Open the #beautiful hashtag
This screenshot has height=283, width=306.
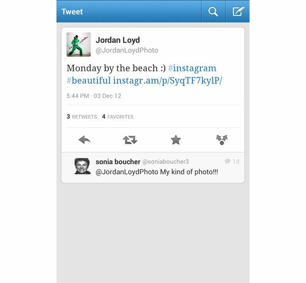(89, 80)
